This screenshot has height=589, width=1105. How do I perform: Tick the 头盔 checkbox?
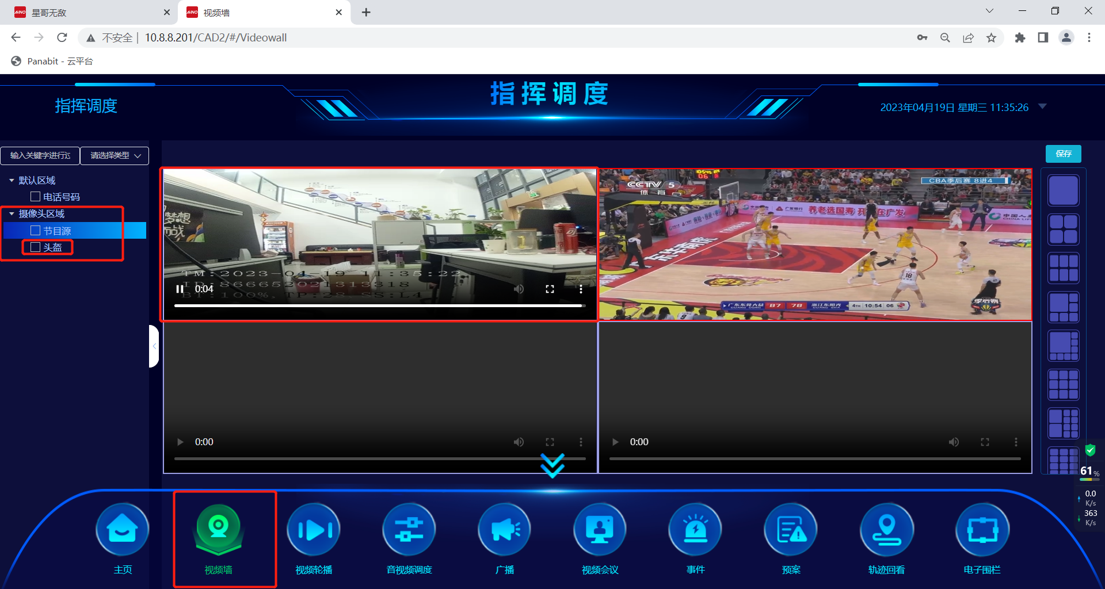pos(36,247)
